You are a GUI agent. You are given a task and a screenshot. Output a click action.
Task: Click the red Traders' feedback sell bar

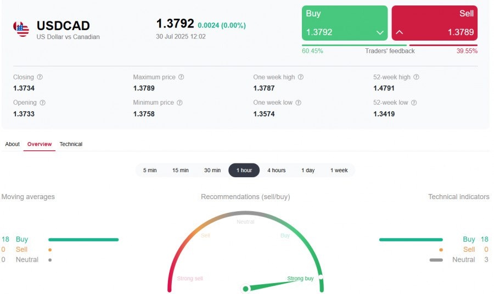444,46
